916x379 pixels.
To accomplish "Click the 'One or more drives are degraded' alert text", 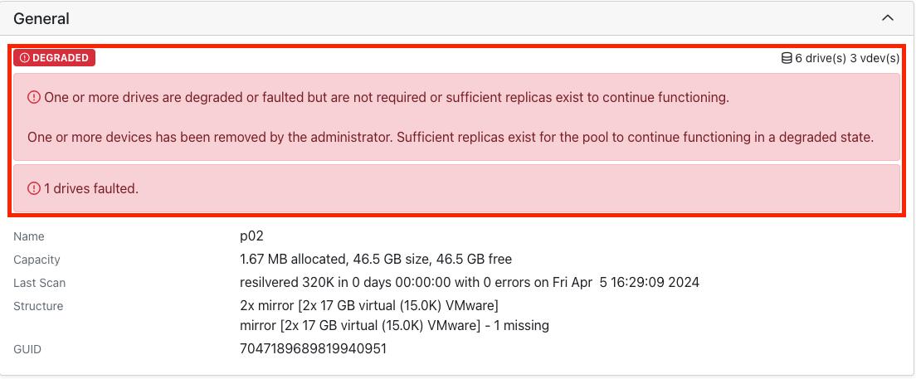I will tap(386, 97).
